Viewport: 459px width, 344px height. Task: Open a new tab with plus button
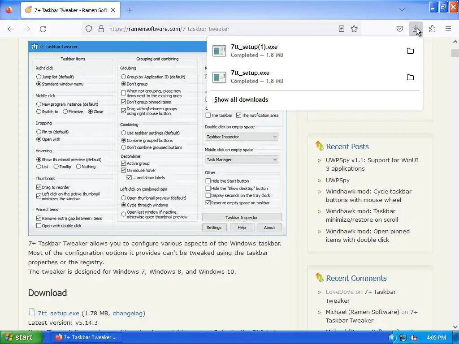click(130, 10)
